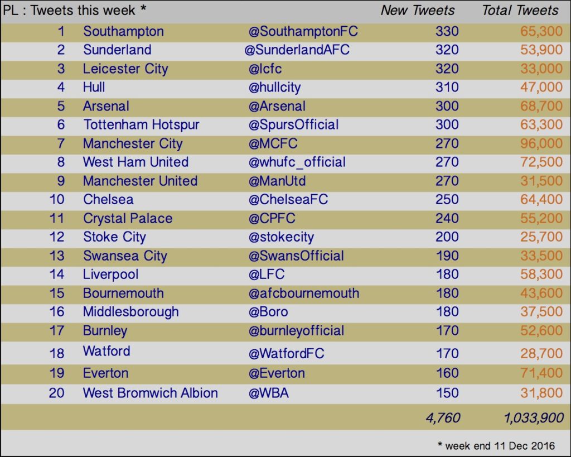
Task: Click the @LFC handle
Action: (x=267, y=275)
